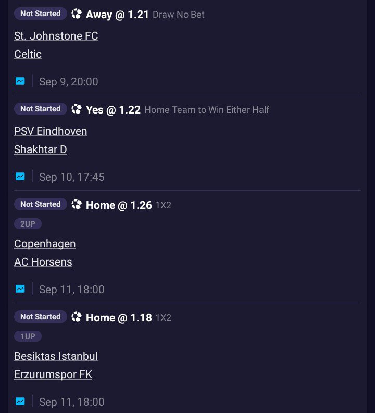Click football icon beside Away @ 1.21
The image size is (375, 413).
(77, 14)
